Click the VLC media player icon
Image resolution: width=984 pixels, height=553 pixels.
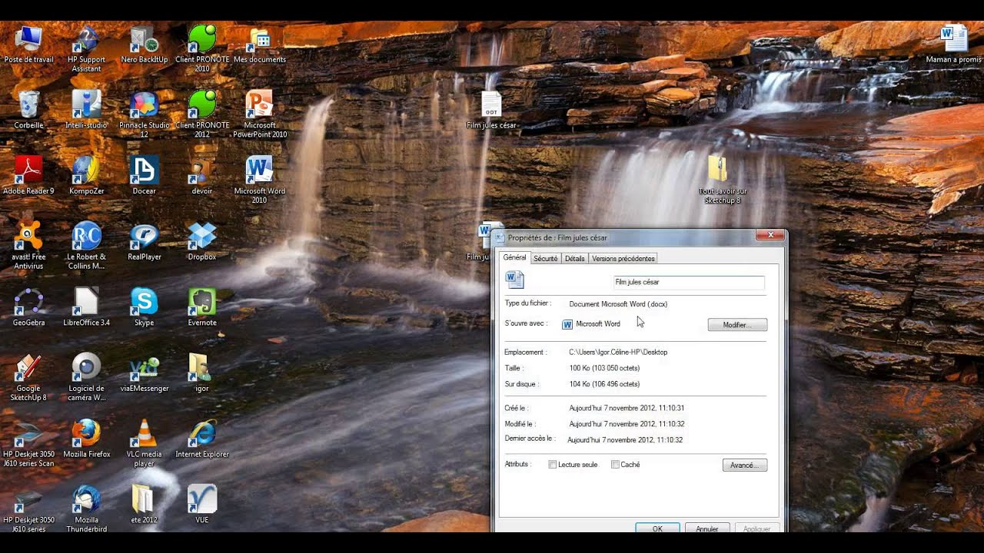[x=144, y=442]
